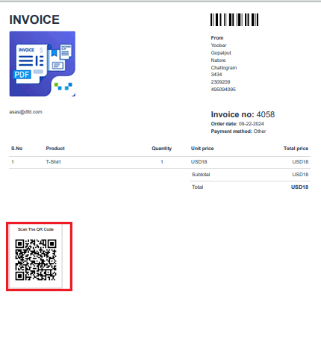Click the S.No column header
Screen dimensions: 321x345
[x=16, y=149]
